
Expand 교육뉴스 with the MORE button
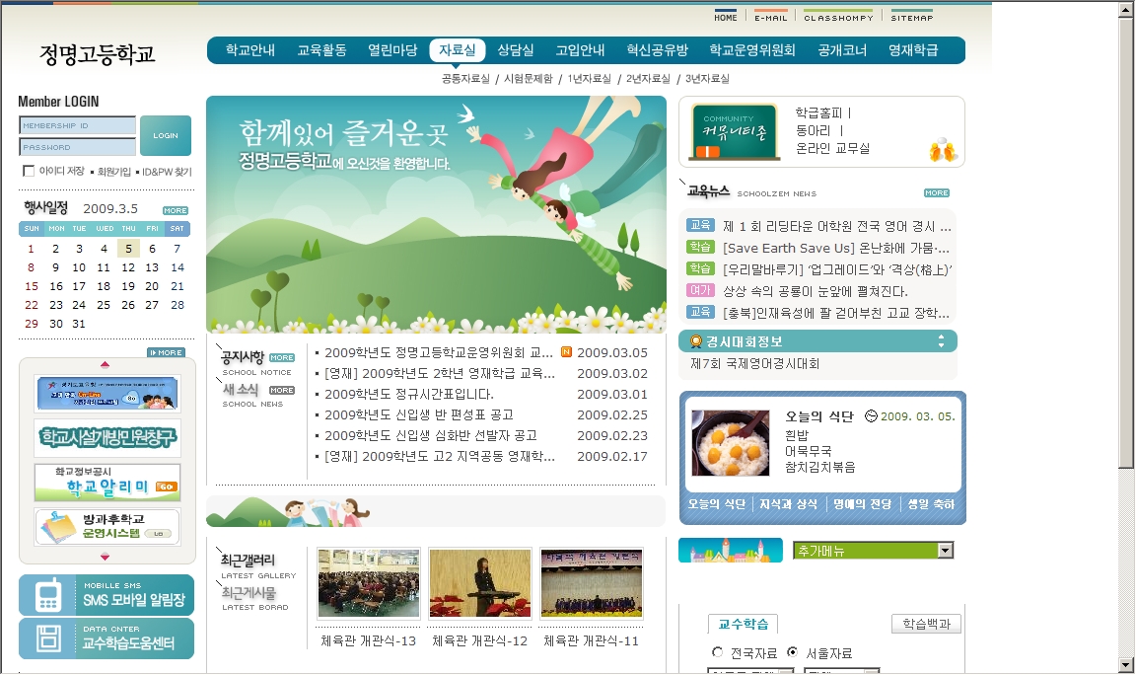[936, 192]
